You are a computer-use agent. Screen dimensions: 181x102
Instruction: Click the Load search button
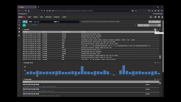[146, 25]
